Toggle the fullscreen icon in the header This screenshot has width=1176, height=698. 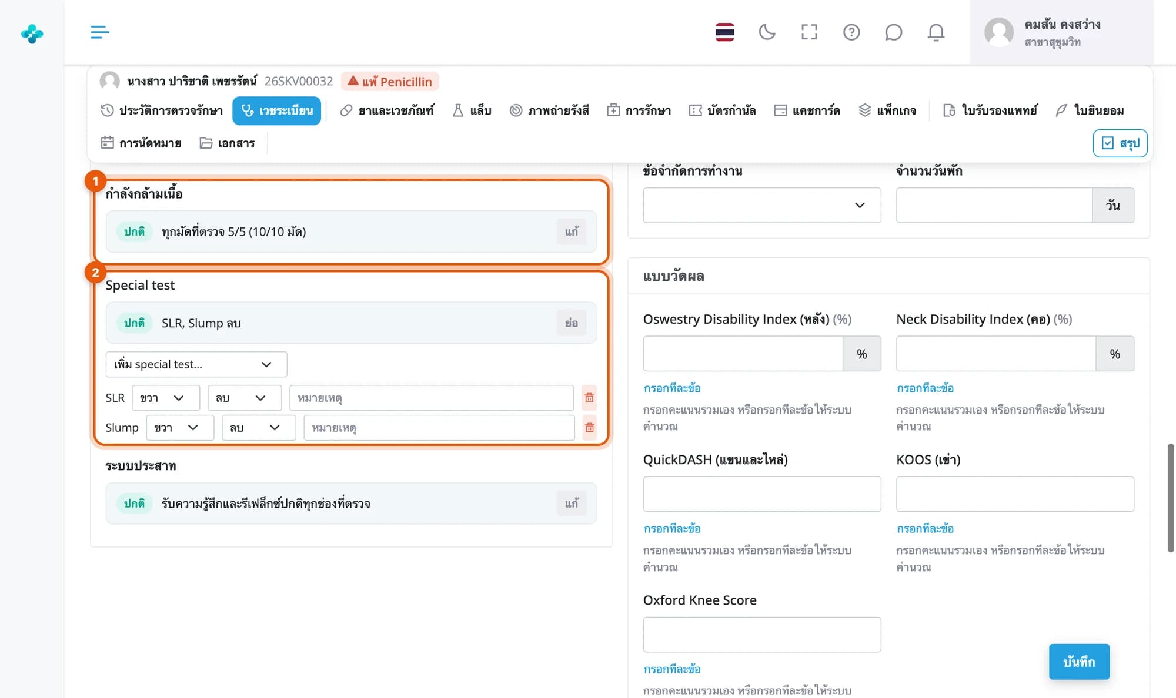tap(809, 32)
